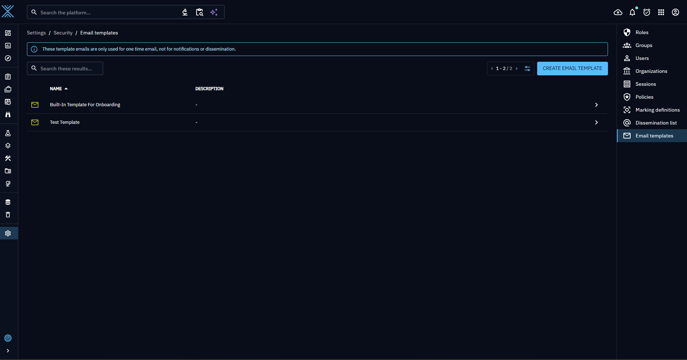Go to Roles in security menu
Screen dimensions: 687x360
pyautogui.click(x=642, y=33)
